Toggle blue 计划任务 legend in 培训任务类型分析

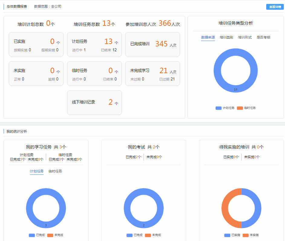click(x=225, y=108)
